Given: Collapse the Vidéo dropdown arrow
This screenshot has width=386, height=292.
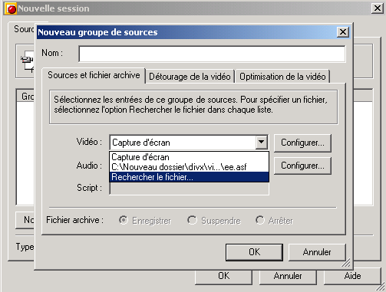Looking at the screenshot, I should pyautogui.click(x=261, y=142).
